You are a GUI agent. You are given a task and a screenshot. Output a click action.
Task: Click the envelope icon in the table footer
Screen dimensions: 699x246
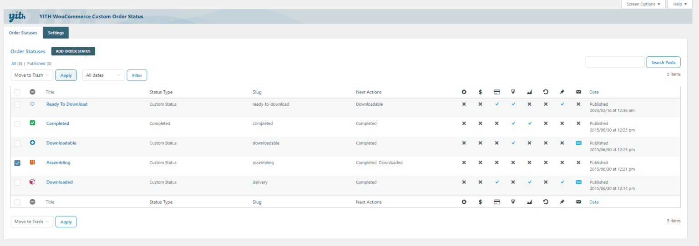pos(578,202)
